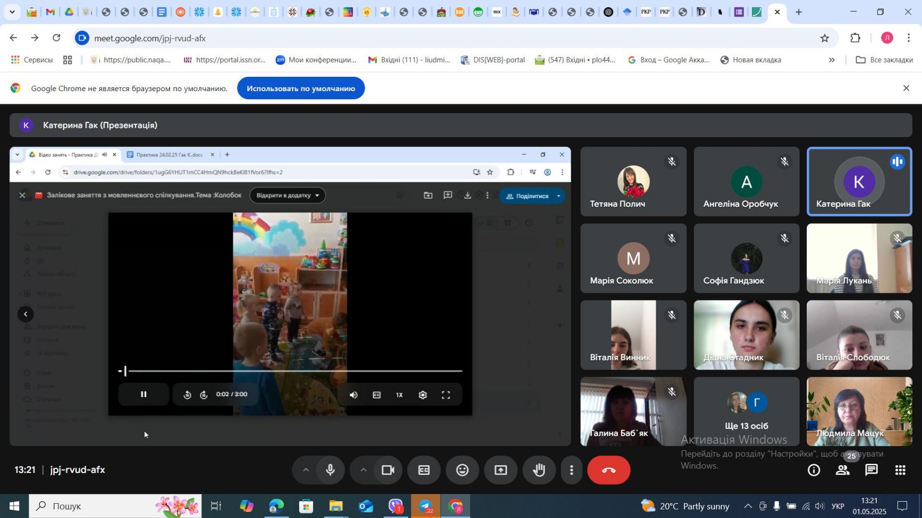Screen dimensions: 922x518
Task: Open the share screen option
Action: [500, 470]
